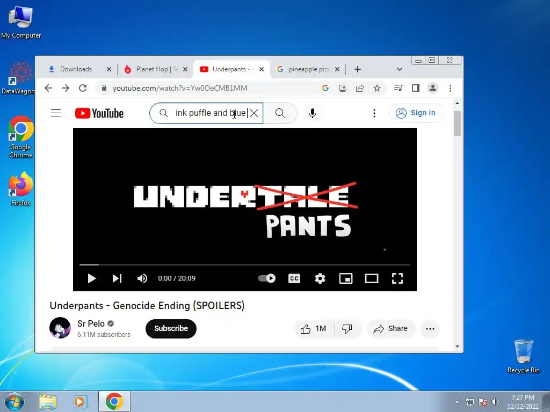
Task: Skip to next video
Action: (x=117, y=278)
